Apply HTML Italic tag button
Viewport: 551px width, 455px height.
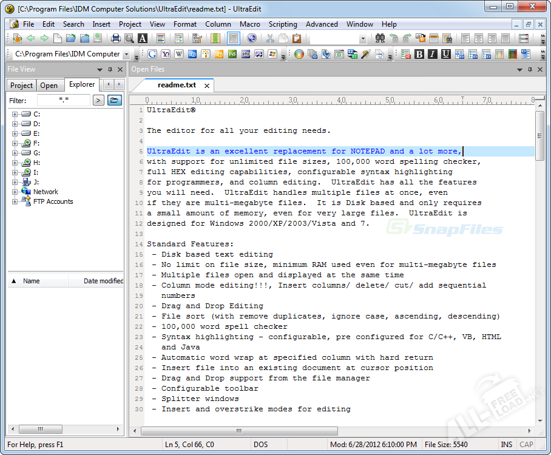click(x=432, y=54)
